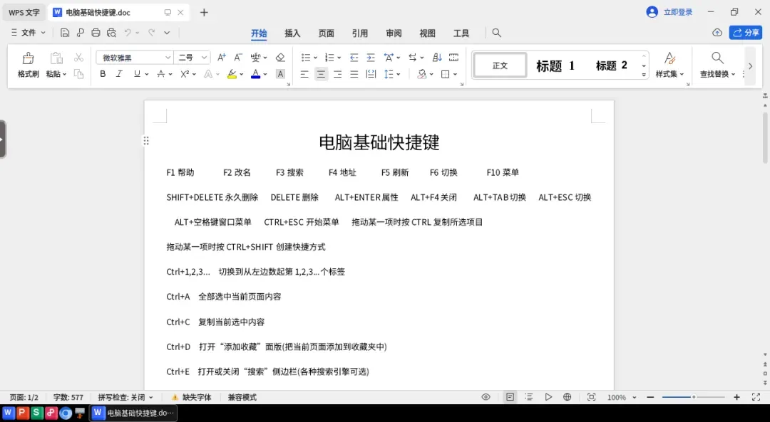
Task: Open the search magnifier next to 工具 tab
Action: 497,33
